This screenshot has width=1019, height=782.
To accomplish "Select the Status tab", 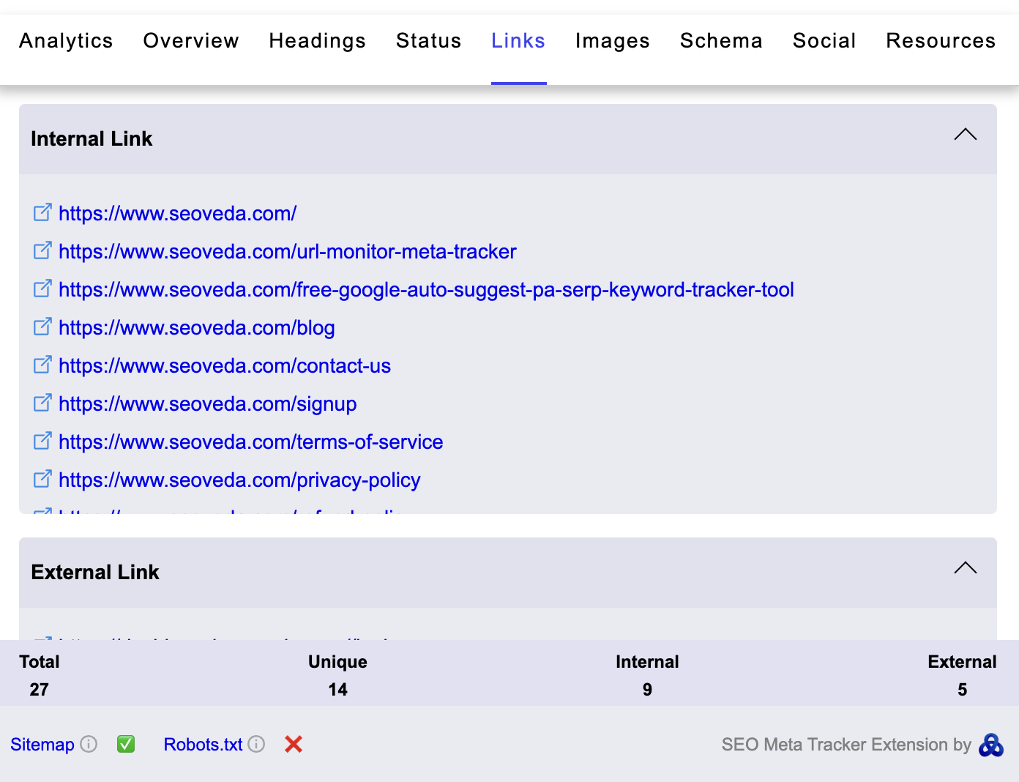I will click(428, 41).
